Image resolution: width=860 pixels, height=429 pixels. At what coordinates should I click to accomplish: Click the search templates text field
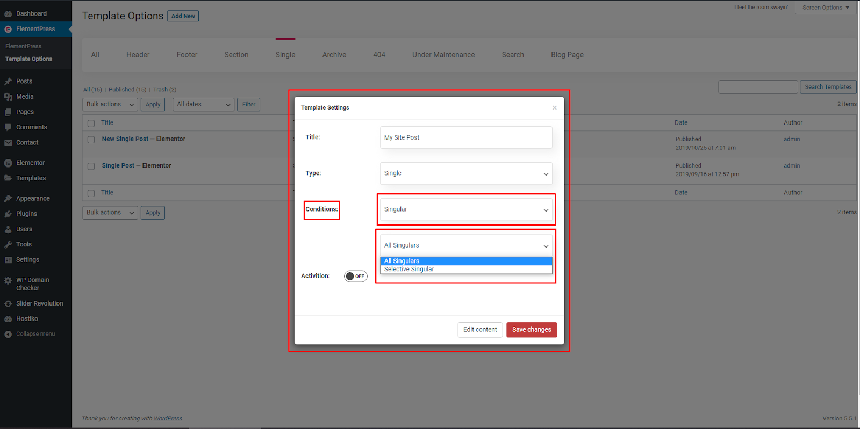coord(758,87)
